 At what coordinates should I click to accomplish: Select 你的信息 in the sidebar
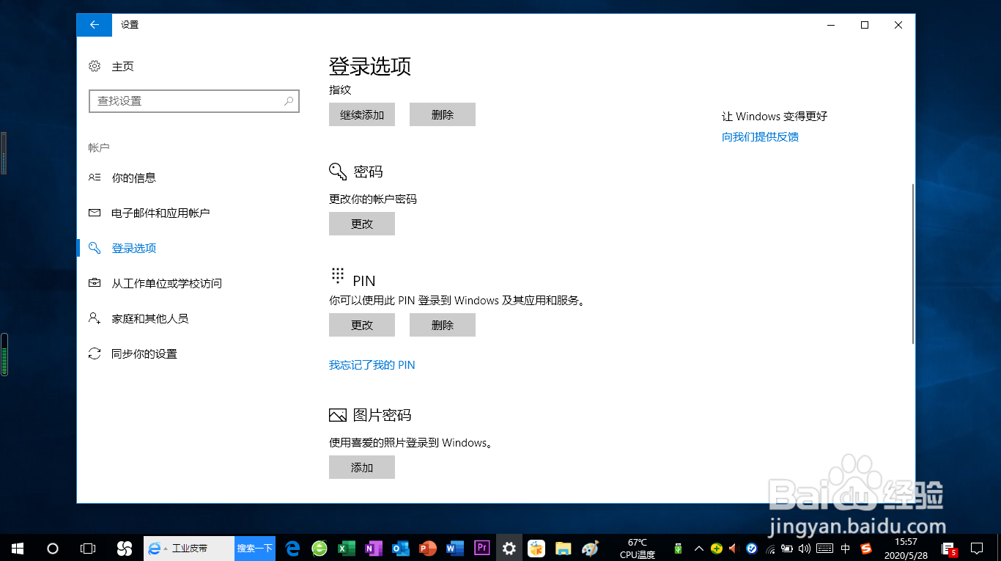[x=133, y=177]
